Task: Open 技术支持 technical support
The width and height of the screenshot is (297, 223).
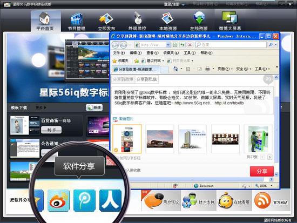Action: pyautogui.click(x=199, y=201)
